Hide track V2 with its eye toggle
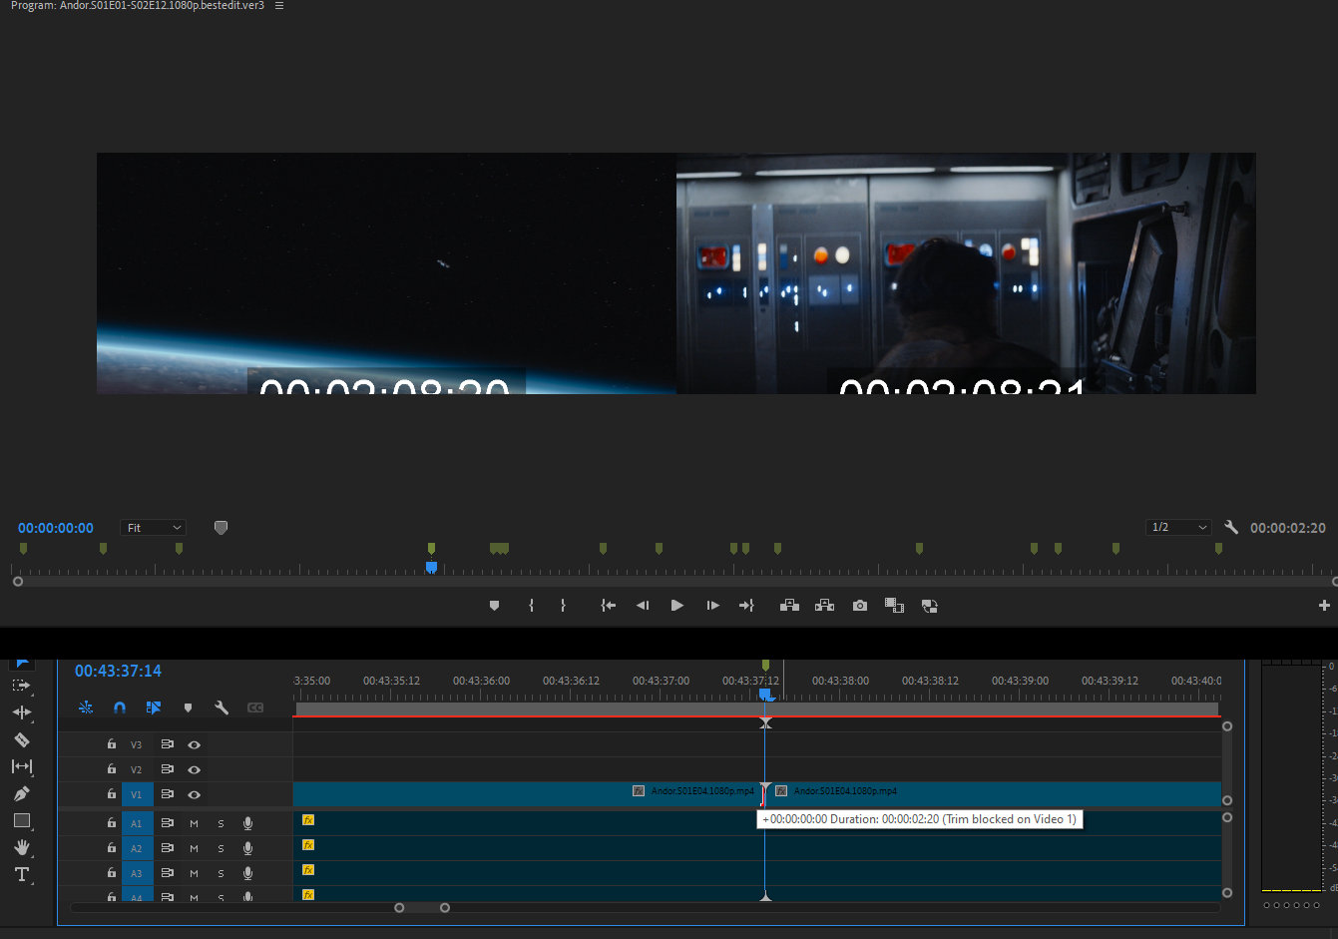The height and width of the screenshot is (939, 1338). (x=194, y=769)
